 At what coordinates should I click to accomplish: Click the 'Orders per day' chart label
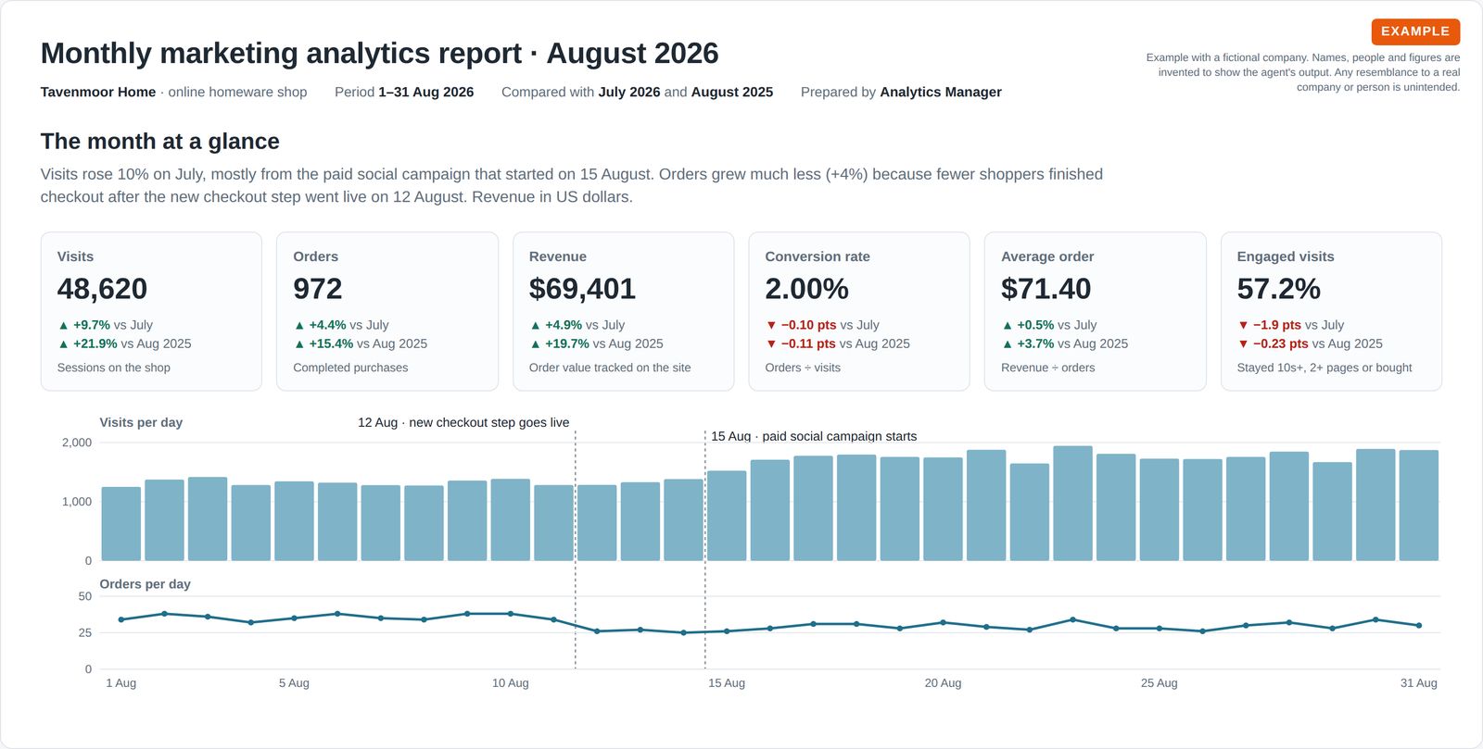click(x=145, y=584)
